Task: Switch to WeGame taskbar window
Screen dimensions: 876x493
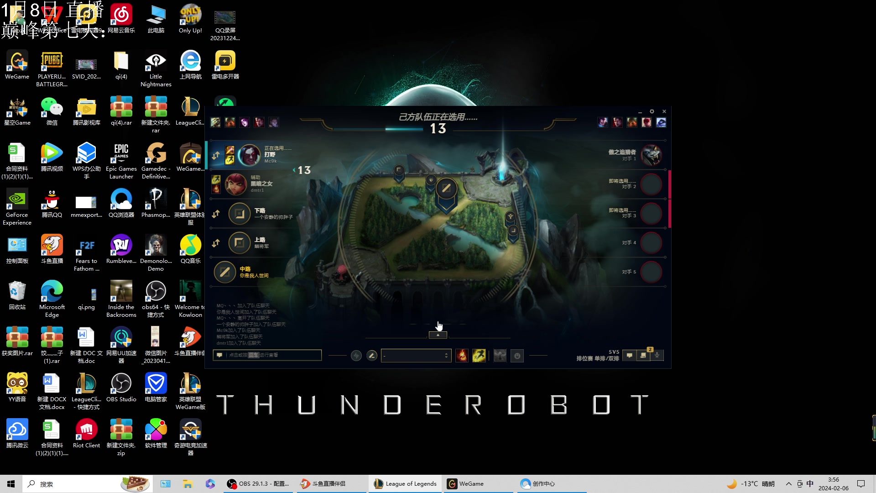Action: coord(478,484)
